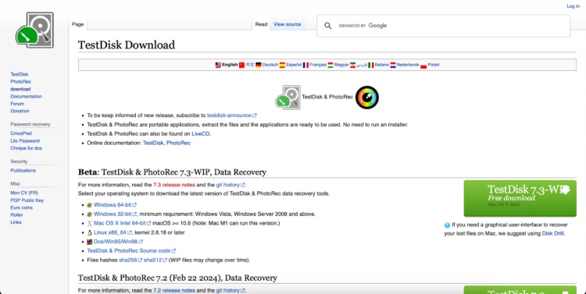Image resolution: width=586 pixels, height=294 pixels.
Task: Open the Lilo Password link
Action: click(x=25, y=140)
